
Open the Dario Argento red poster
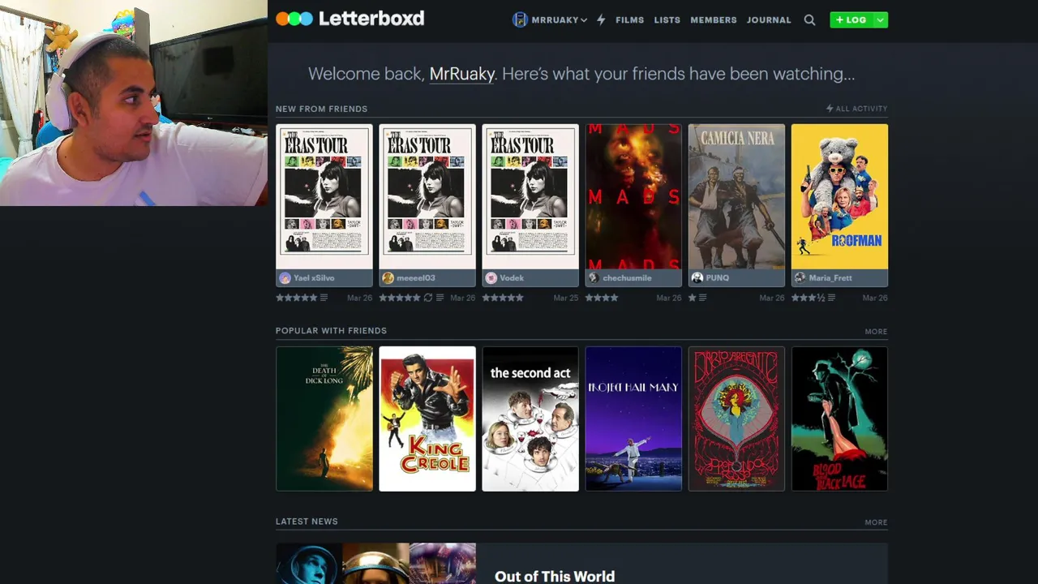click(736, 419)
